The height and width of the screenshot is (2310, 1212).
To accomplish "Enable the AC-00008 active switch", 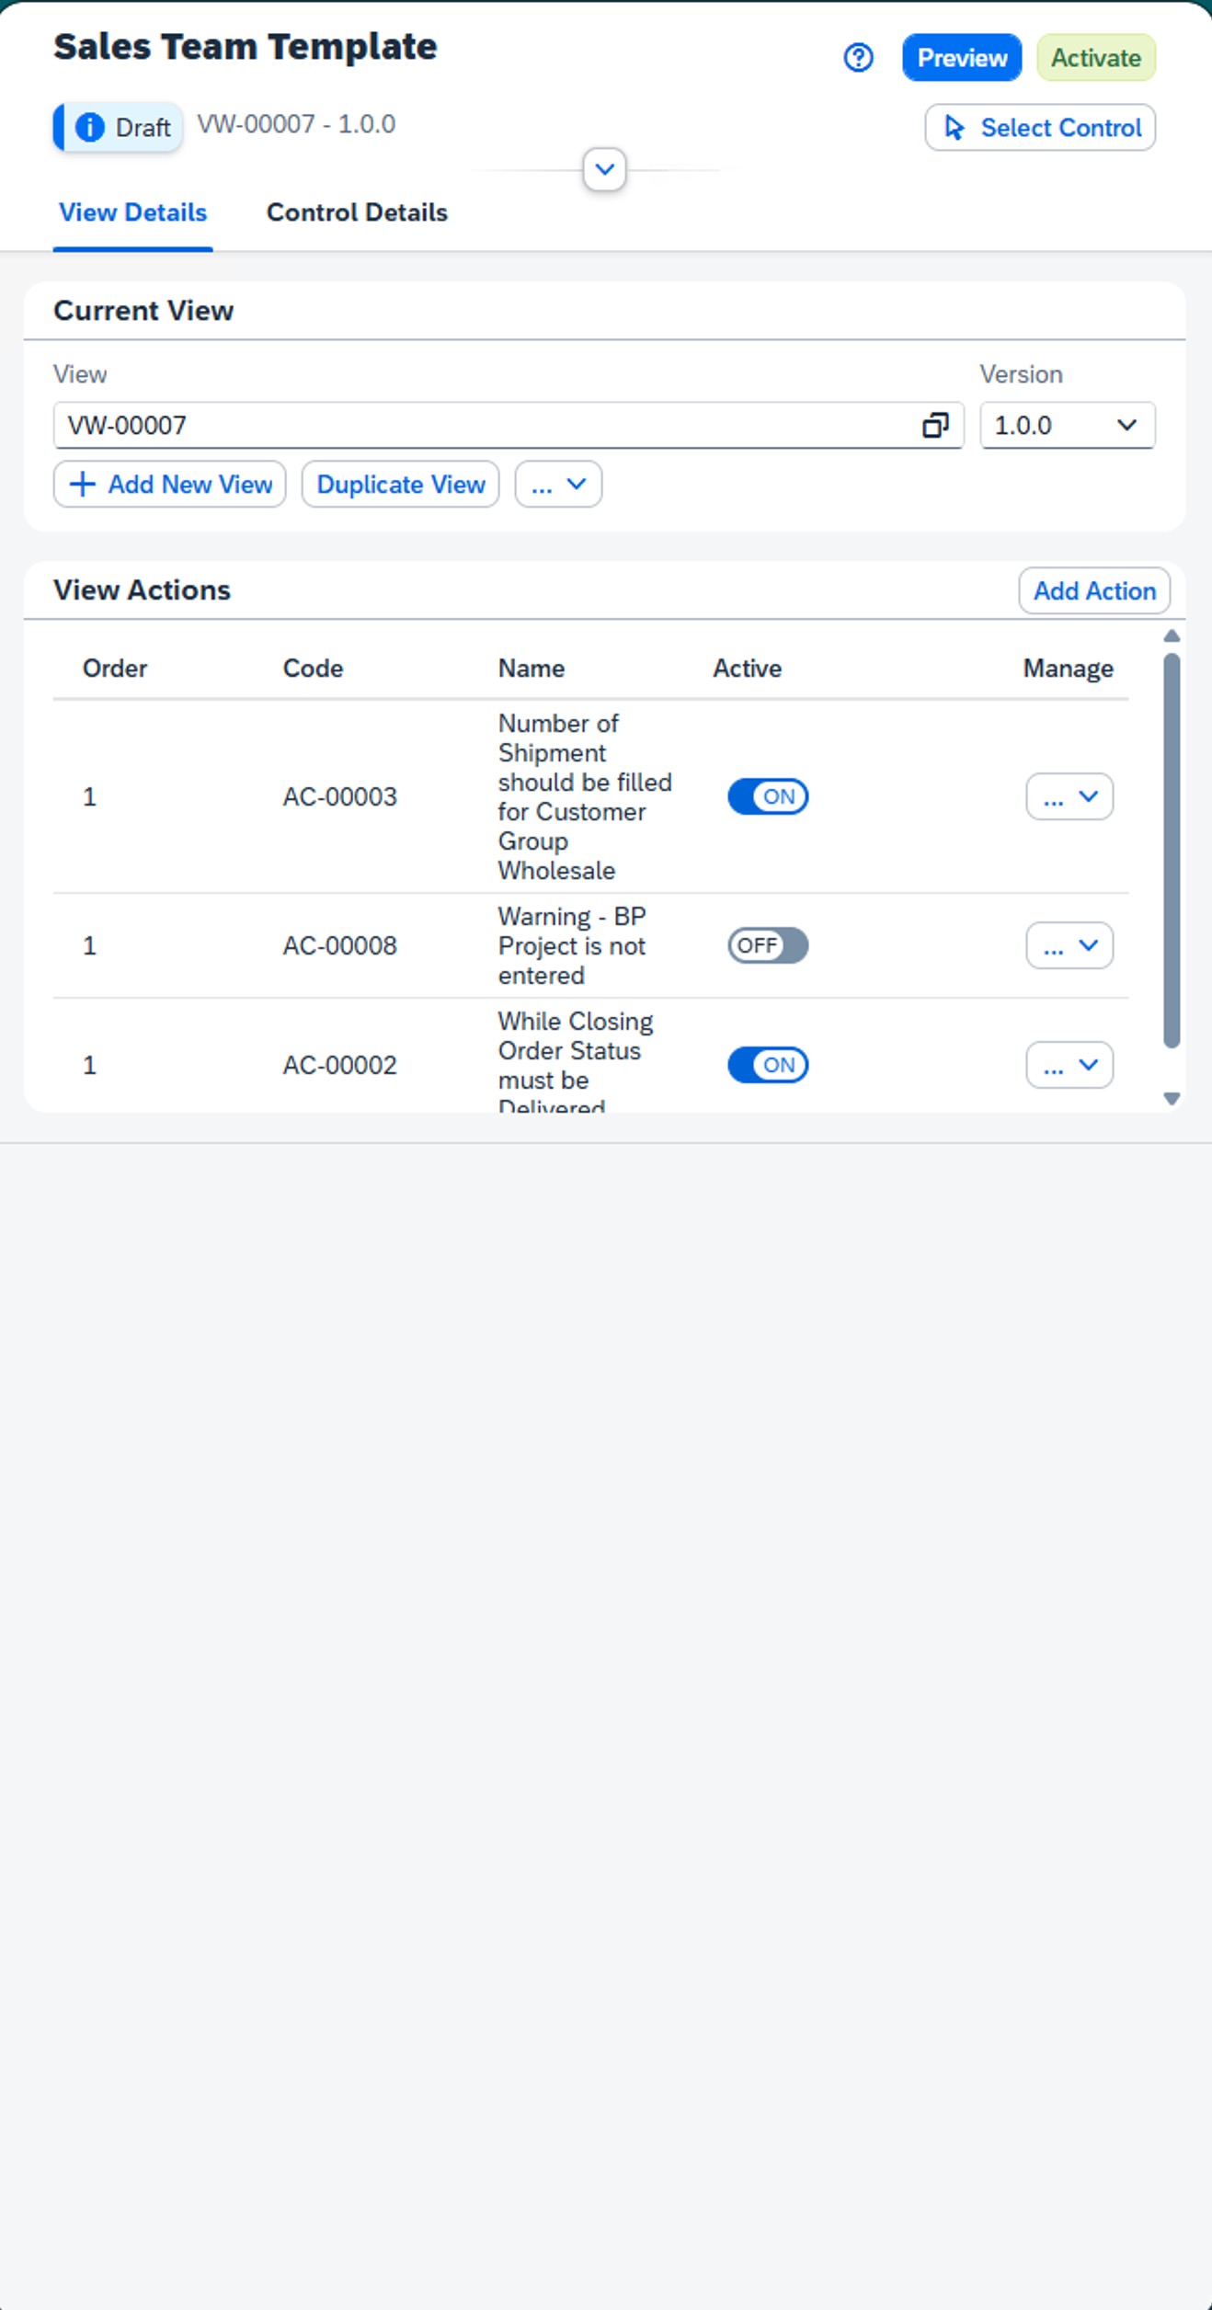I will [x=768, y=945].
